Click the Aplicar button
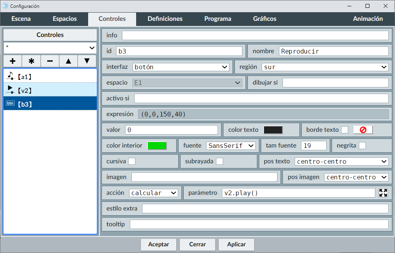The image size is (395, 253). [x=236, y=244]
